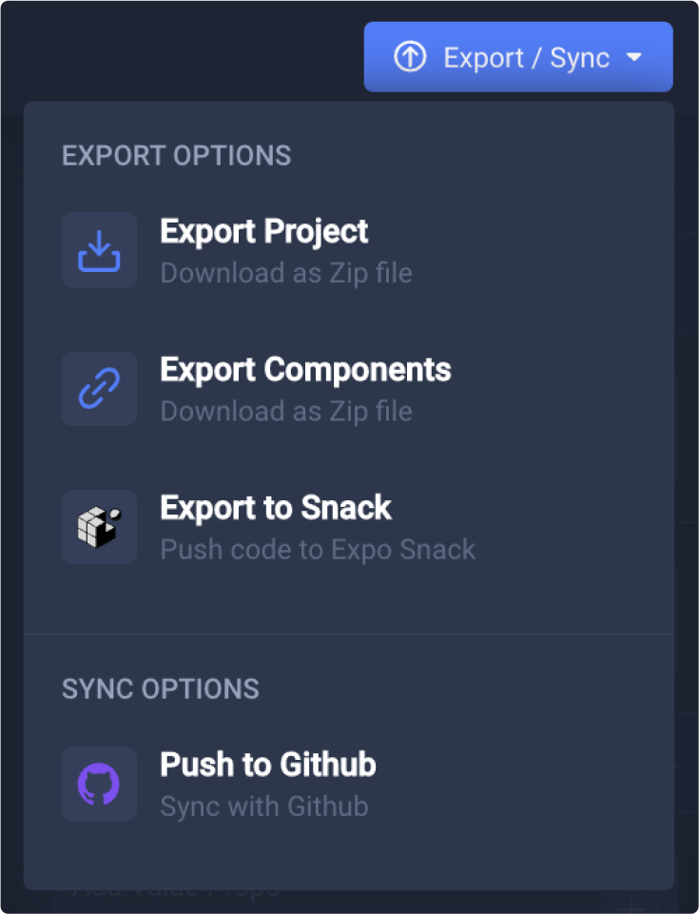Click 'Download as Zip file' under Export Project
The image size is (699, 914).
[285, 274]
